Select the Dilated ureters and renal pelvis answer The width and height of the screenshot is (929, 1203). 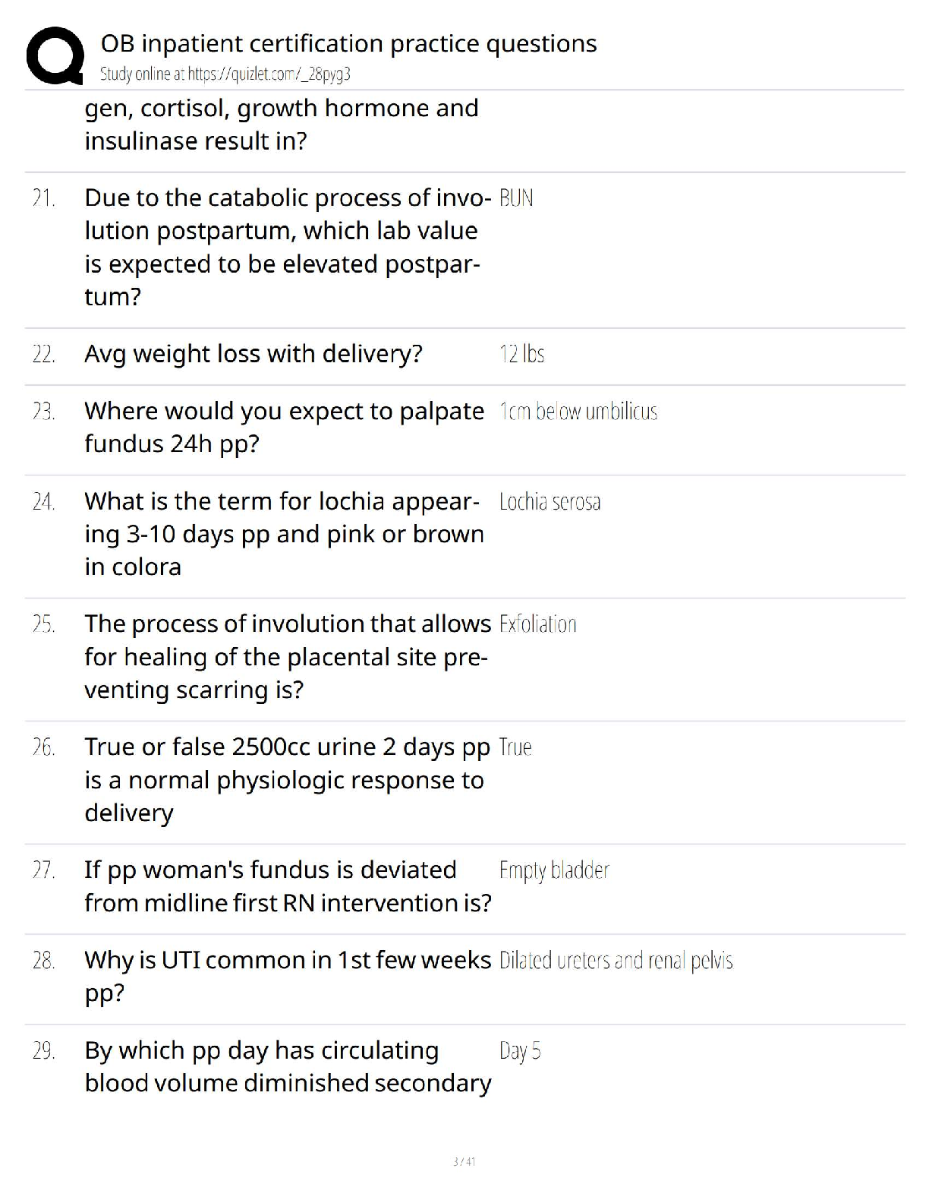click(x=616, y=961)
